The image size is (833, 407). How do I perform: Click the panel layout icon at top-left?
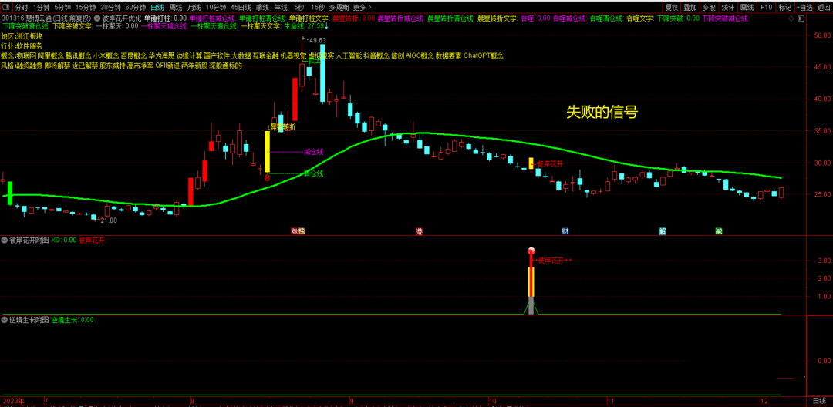click(6, 7)
